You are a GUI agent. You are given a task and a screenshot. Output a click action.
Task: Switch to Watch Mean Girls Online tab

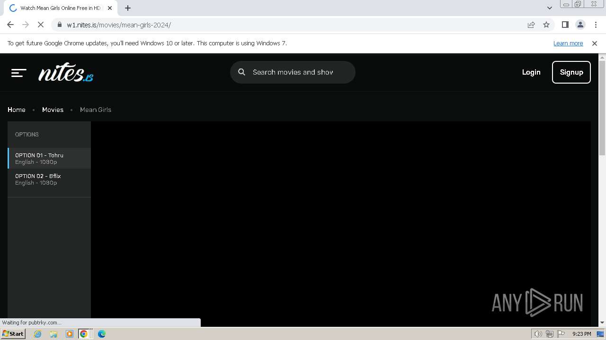coord(60,8)
